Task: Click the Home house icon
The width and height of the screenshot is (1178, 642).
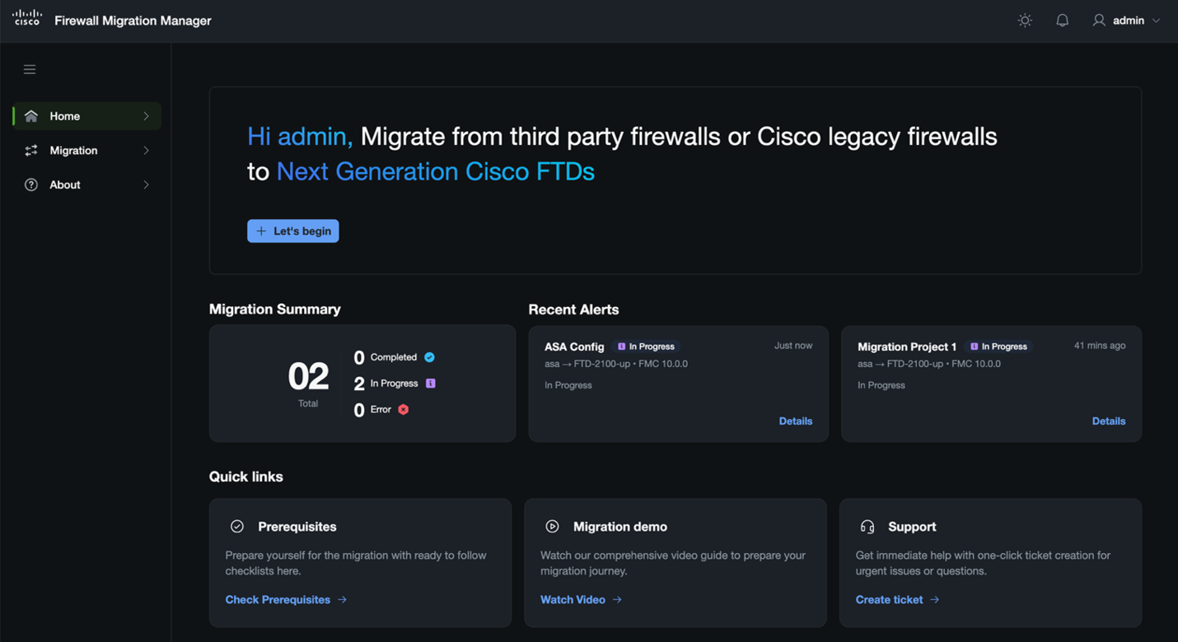Action: [x=31, y=116]
